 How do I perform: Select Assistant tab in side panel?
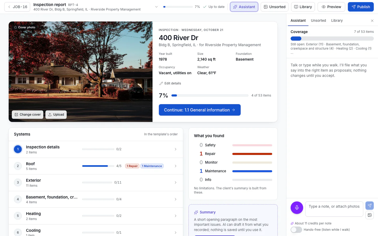[x=298, y=20]
